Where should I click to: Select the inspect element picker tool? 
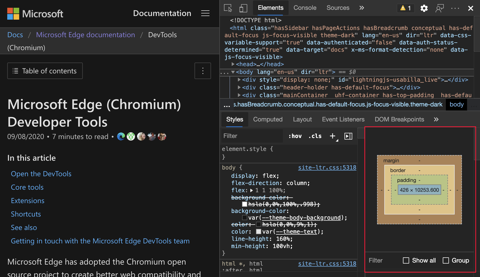coord(228,8)
